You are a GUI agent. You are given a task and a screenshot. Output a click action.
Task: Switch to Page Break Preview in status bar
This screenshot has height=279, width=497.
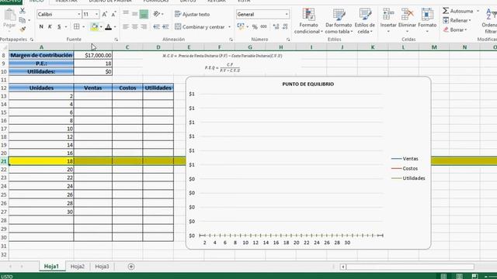pyautogui.click(x=474, y=276)
